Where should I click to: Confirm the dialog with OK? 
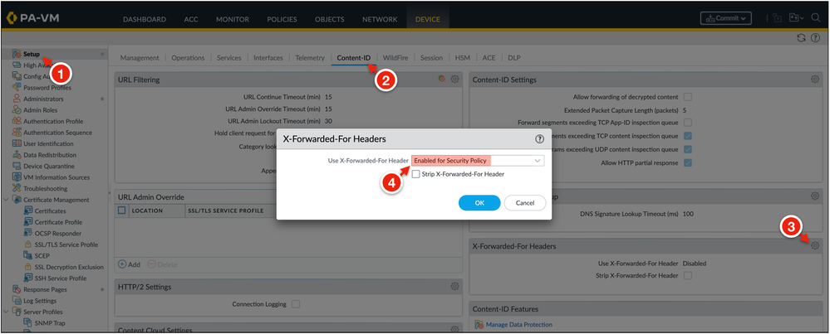pos(479,202)
